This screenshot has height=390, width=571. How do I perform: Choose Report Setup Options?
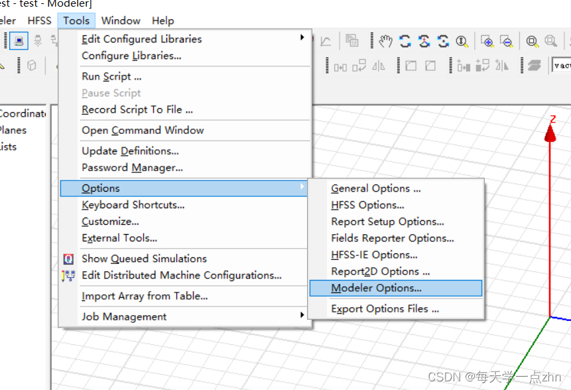[x=387, y=222]
